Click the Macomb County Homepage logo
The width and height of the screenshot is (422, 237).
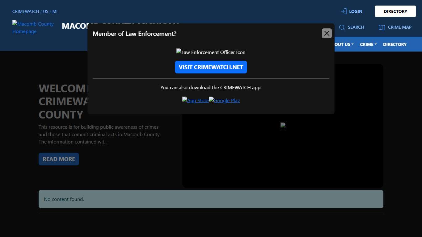tap(33, 27)
